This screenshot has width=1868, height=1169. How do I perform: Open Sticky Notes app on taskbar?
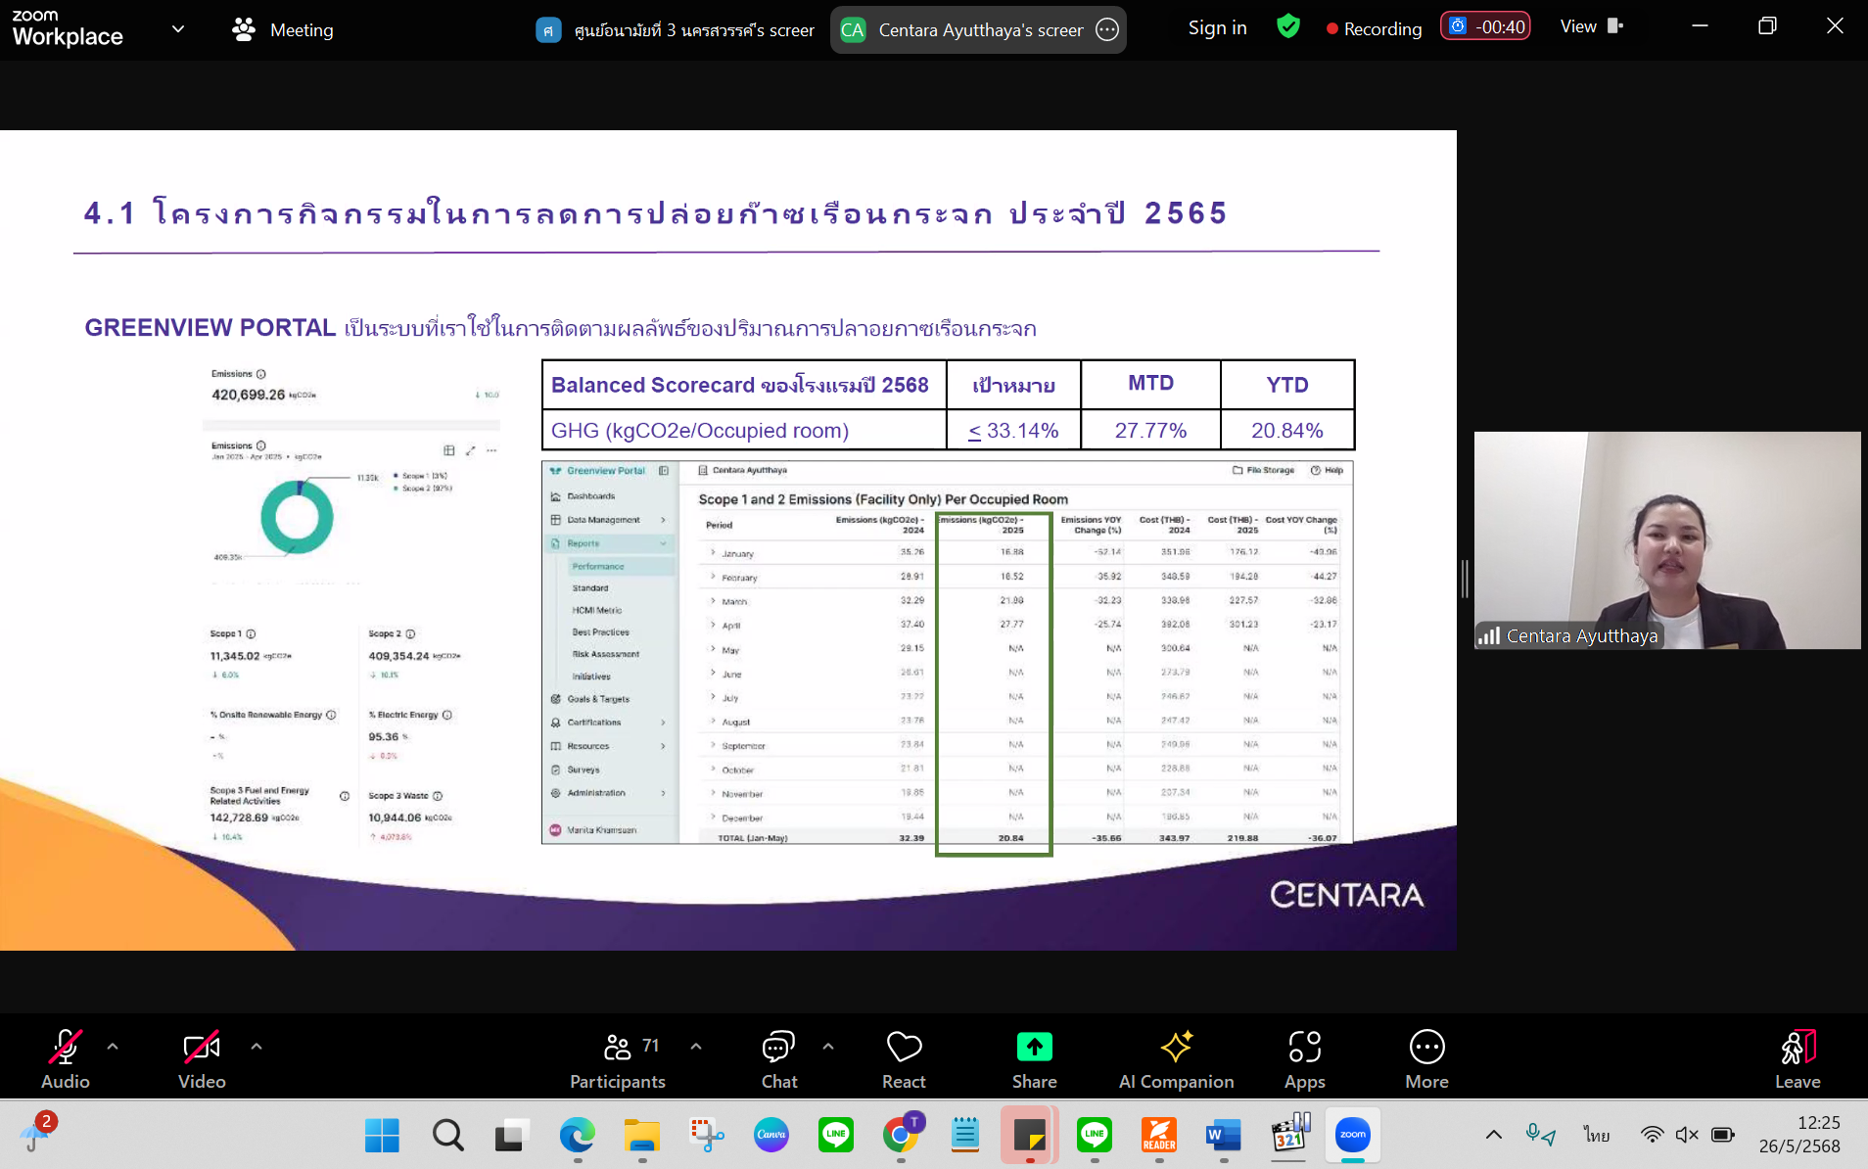tap(1030, 1136)
